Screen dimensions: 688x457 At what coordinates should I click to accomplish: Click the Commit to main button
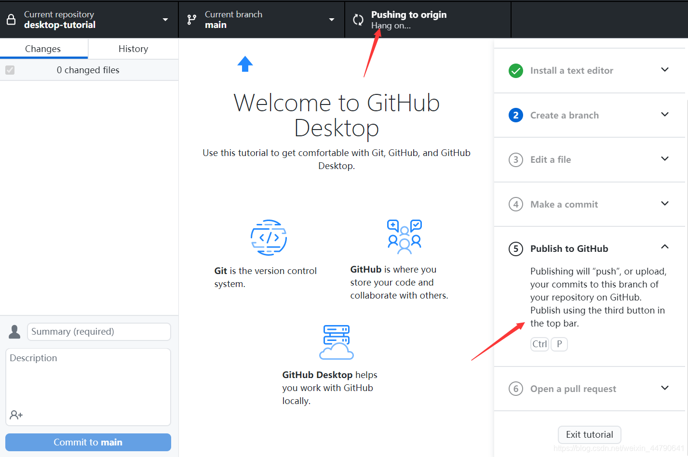(x=88, y=442)
